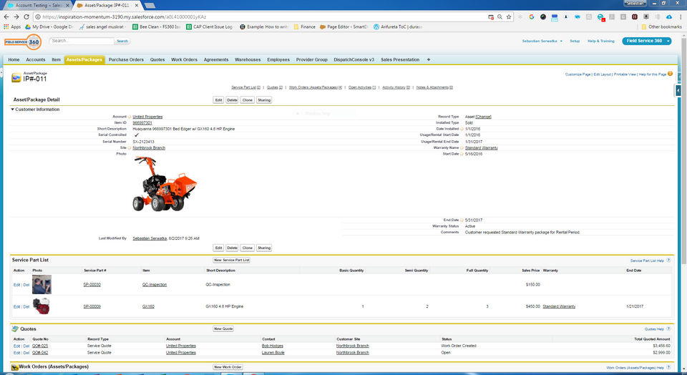The width and height of the screenshot is (687, 375).
Task: Switch to the Accounts tab
Action: coord(36,59)
